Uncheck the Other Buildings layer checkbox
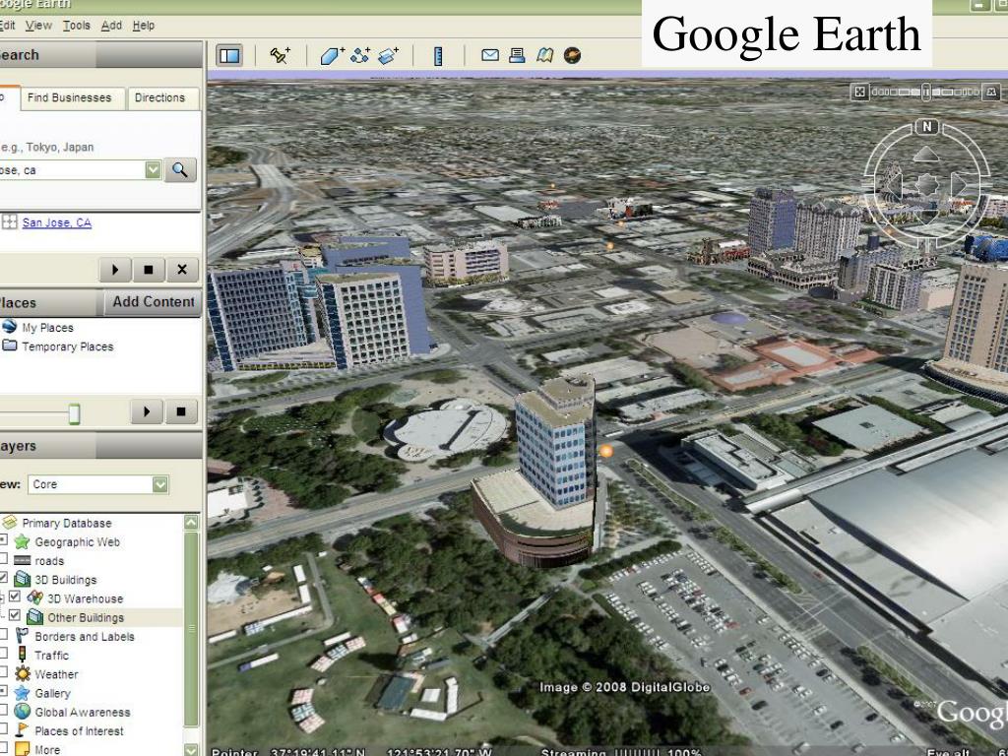The width and height of the screenshot is (1008, 756). (x=14, y=615)
